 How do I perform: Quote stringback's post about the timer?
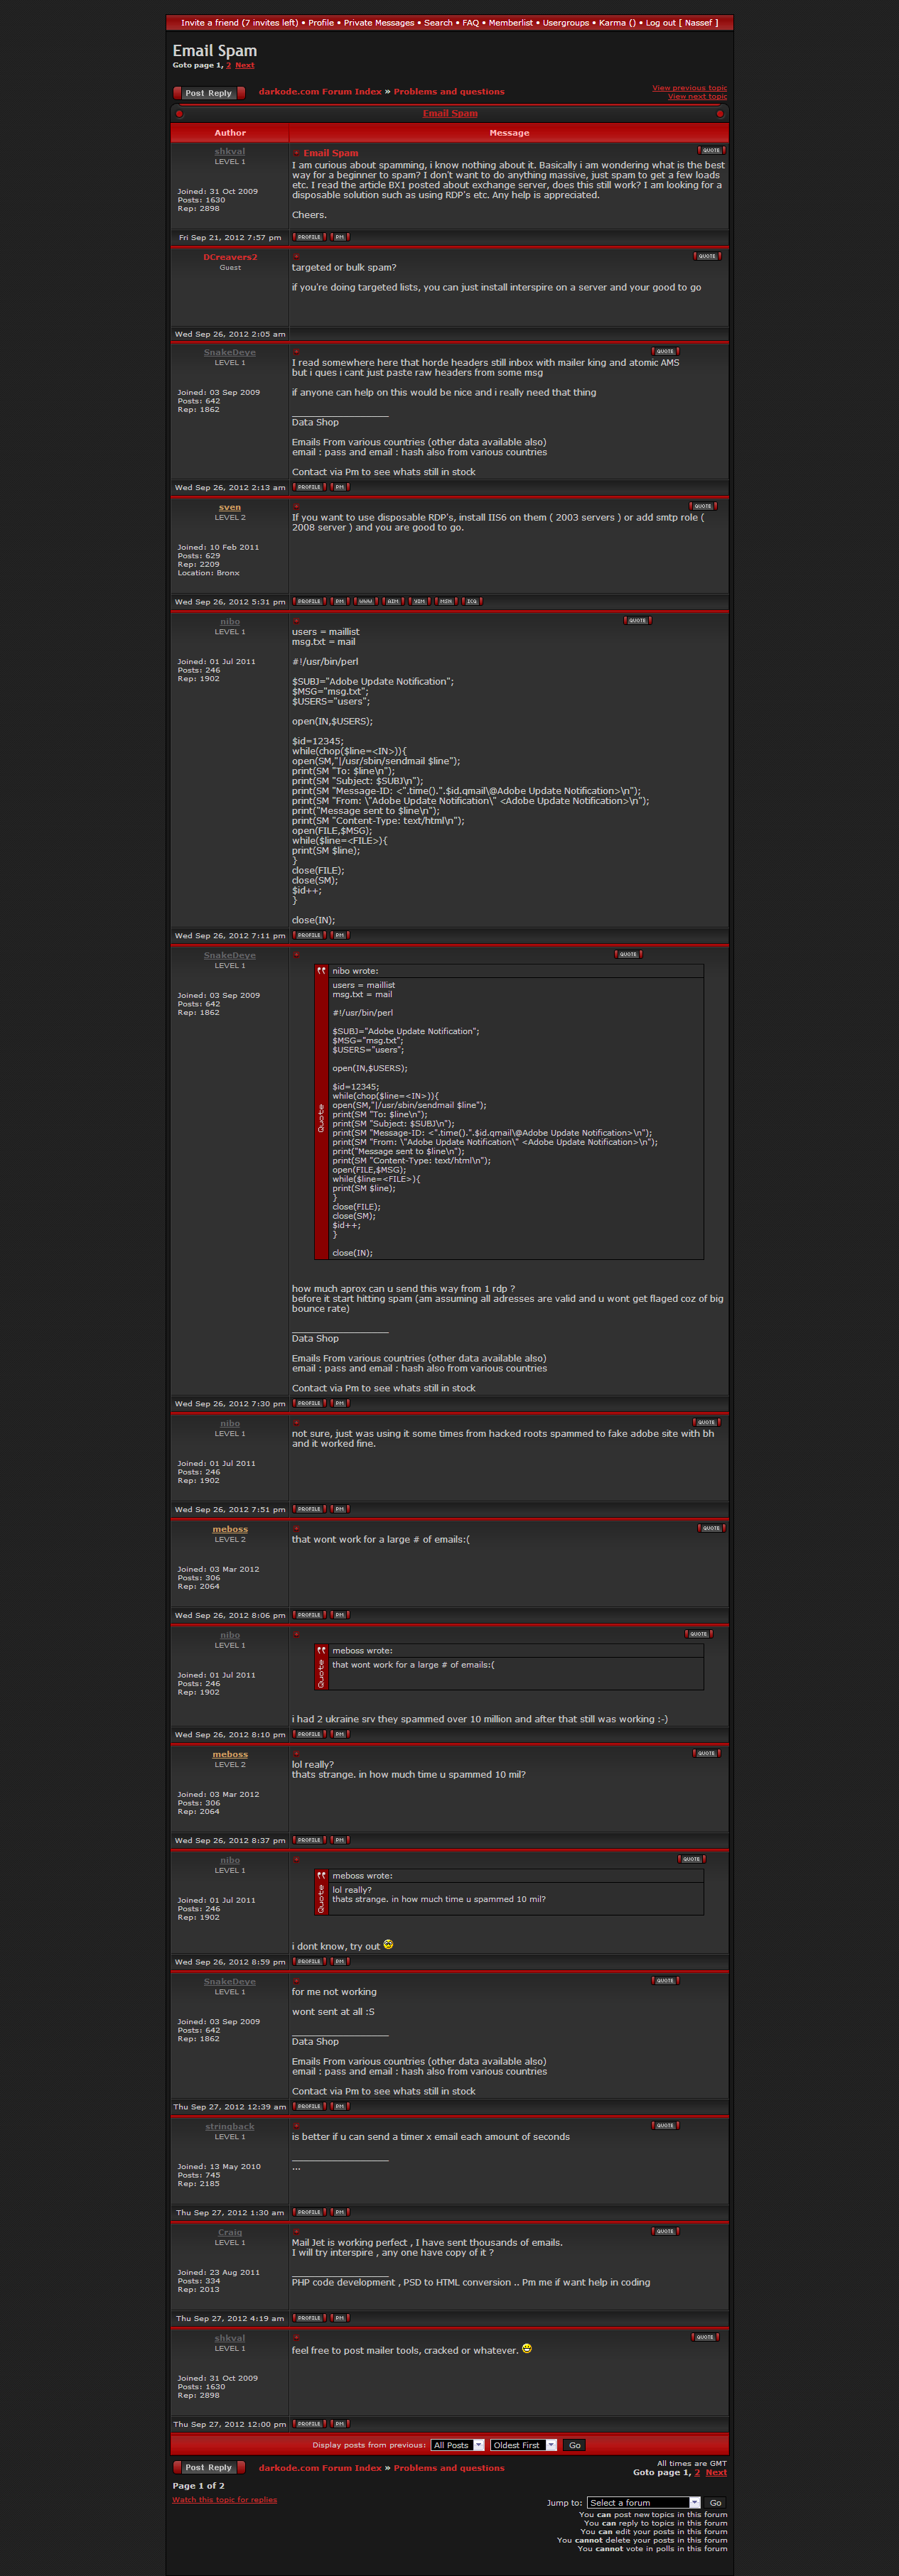click(664, 2125)
